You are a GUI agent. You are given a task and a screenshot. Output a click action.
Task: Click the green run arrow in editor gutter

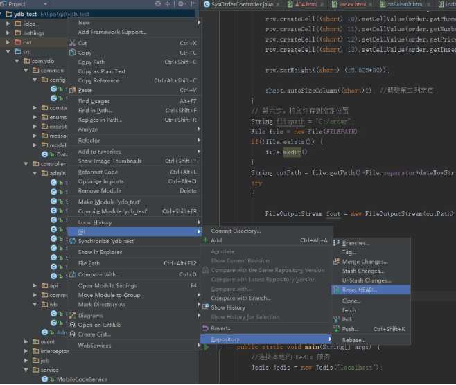pyautogui.click(x=205, y=347)
